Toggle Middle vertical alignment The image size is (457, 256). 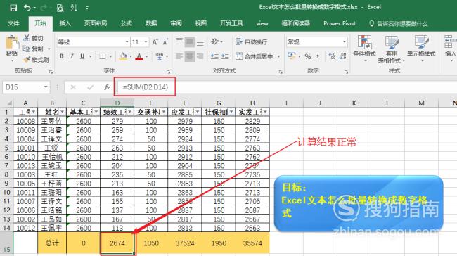[x=190, y=41]
